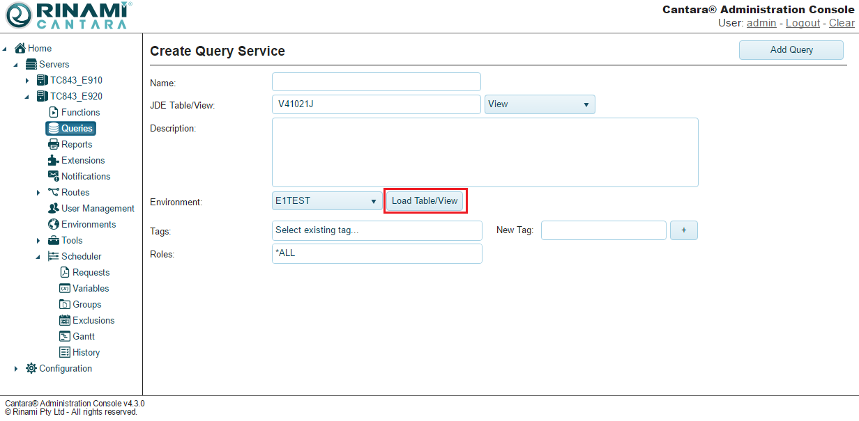
Task: Click the Add Query button
Action: point(791,50)
